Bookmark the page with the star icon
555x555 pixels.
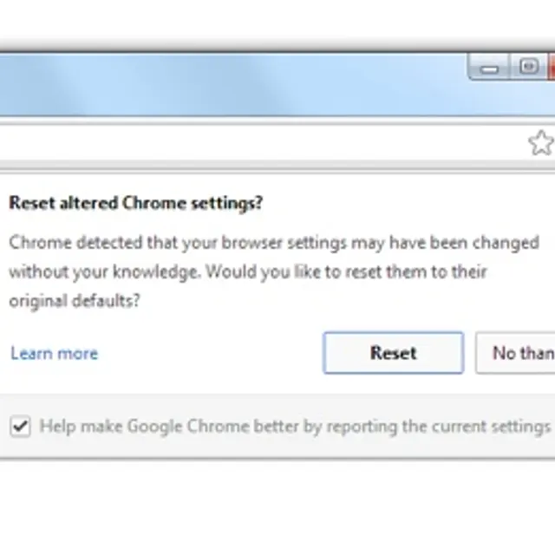click(541, 143)
